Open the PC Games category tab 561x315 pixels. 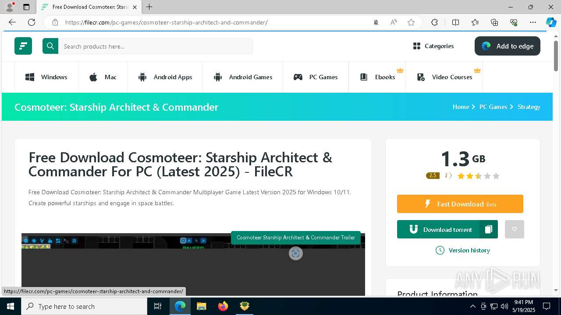coord(316,77)
